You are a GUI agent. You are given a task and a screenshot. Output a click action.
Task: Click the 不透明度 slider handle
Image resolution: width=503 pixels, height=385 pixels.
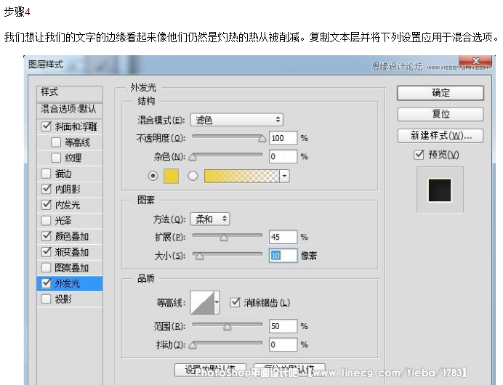tap(262, 139)
